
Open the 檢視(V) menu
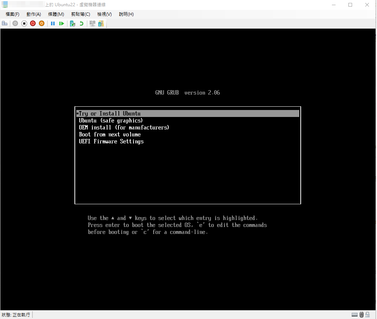[105, 14]
